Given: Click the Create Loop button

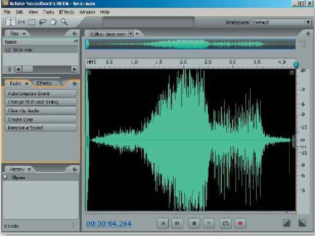Looking at the screenshot, I should click(41, 119).
